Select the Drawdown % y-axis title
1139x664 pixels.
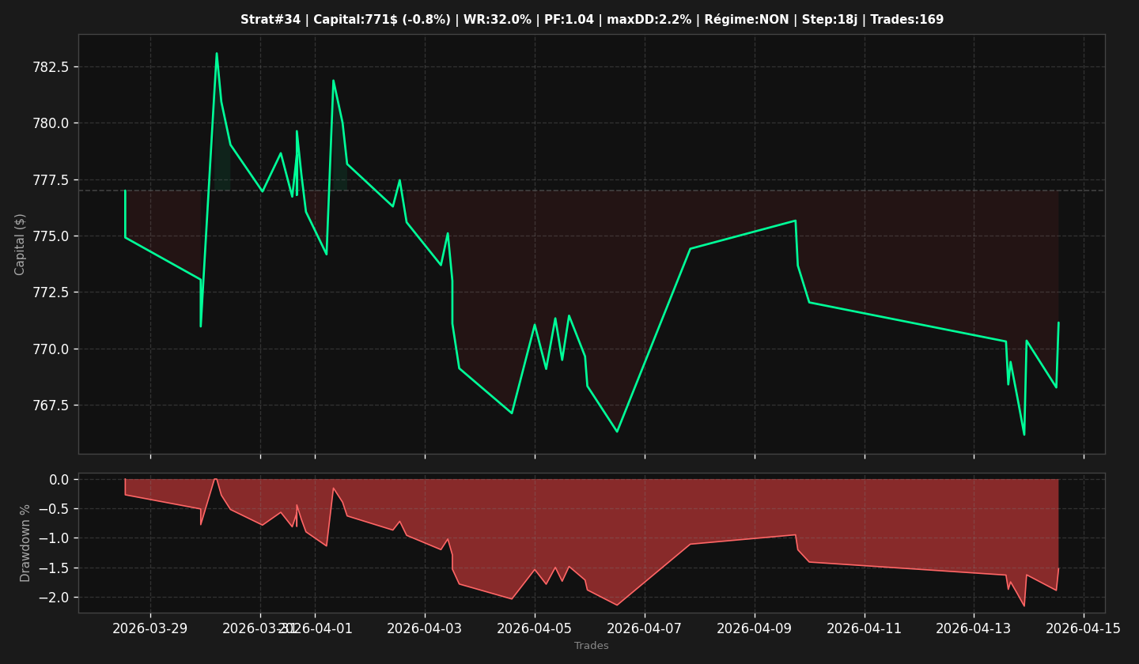pos(25,543)
